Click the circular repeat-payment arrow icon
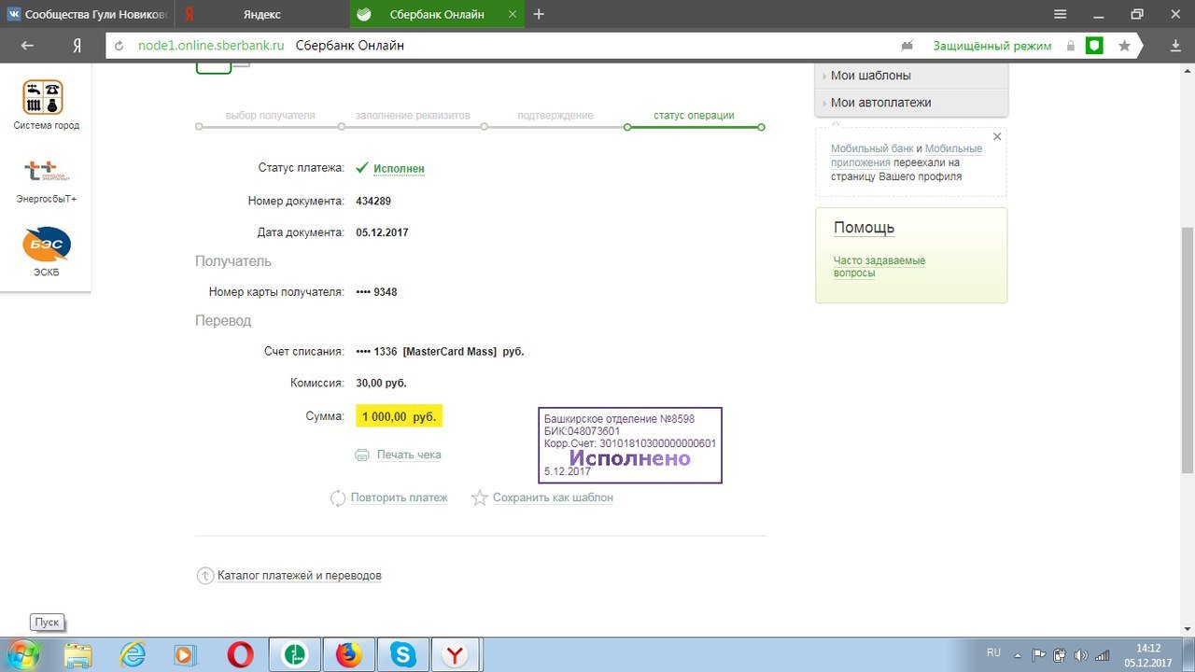The width and height of the screenshot is (1195, 672). click(x=338, y=497)
